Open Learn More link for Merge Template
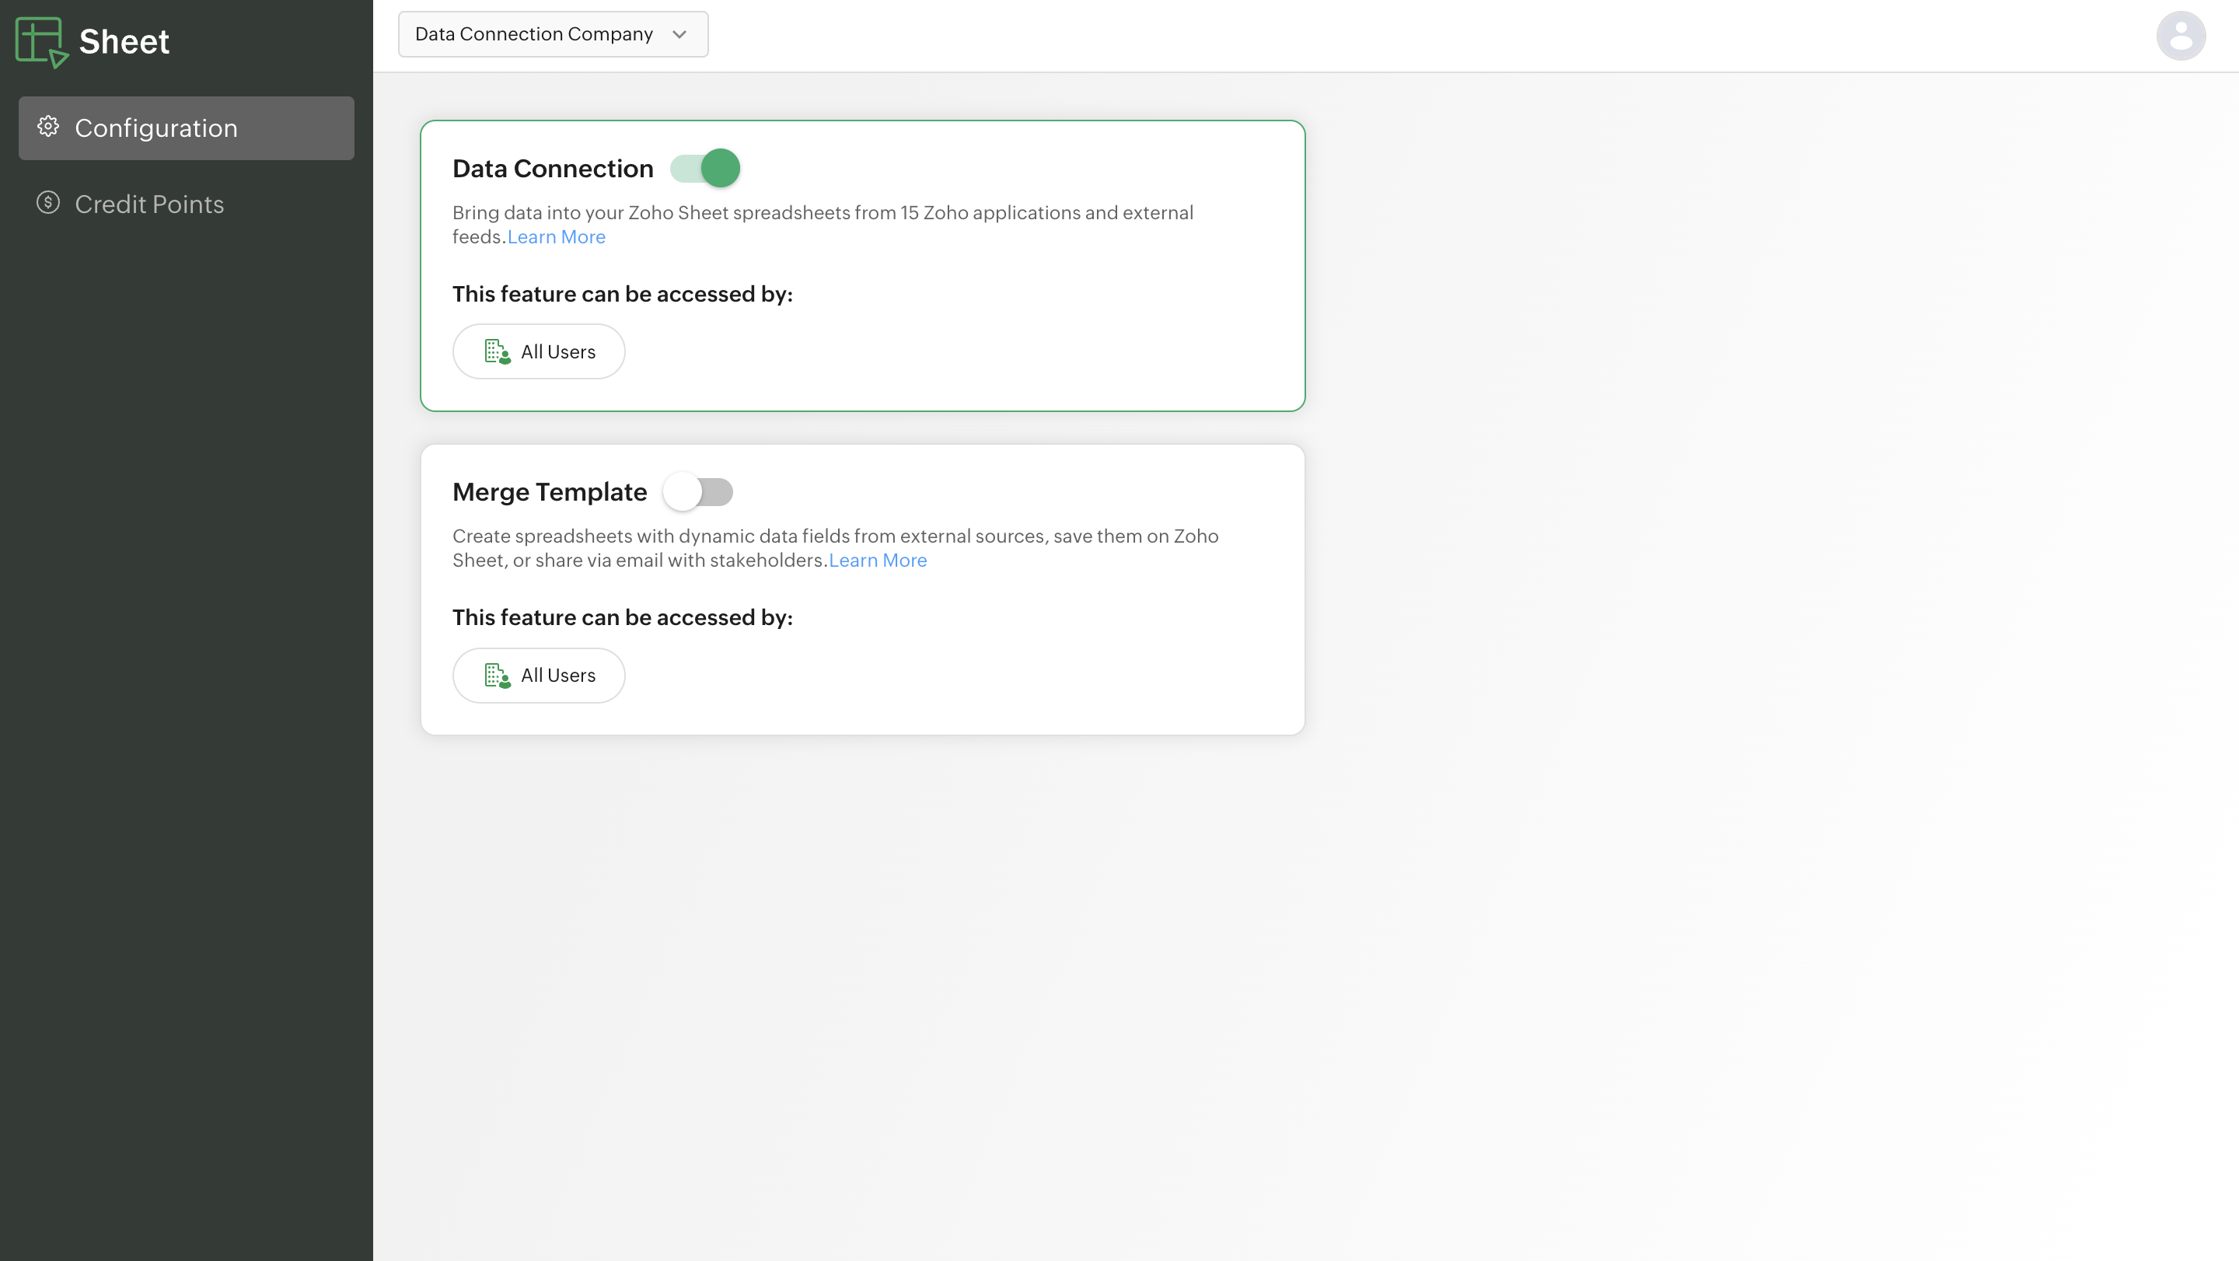 coord(877,560)
